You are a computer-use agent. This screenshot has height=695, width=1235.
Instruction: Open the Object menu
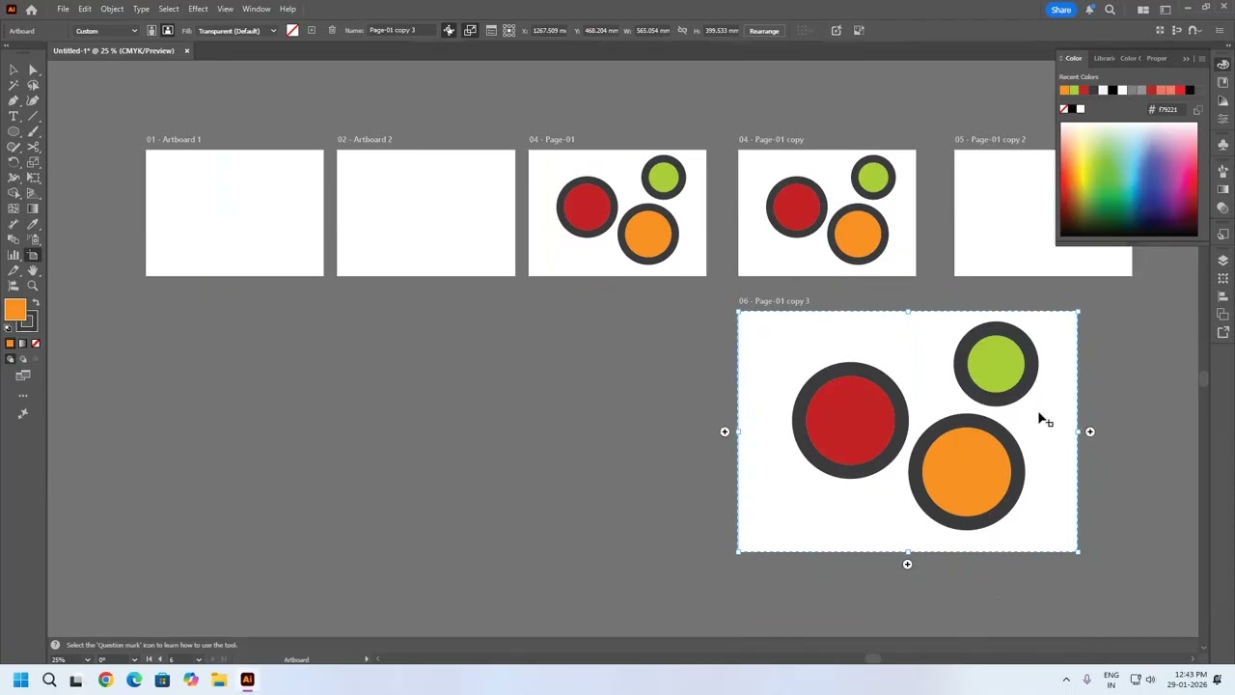point(112,9)
